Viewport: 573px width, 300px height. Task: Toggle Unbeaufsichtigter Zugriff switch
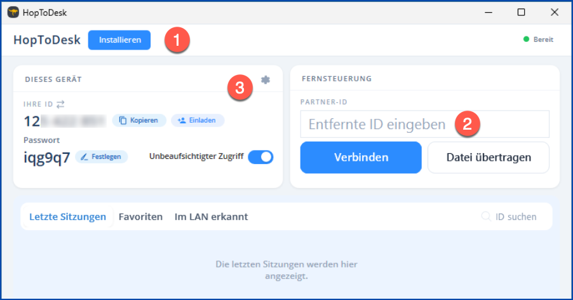coord(260,157)
